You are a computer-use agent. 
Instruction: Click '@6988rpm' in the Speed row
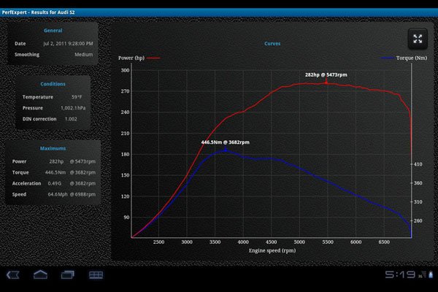coord(82,194)
